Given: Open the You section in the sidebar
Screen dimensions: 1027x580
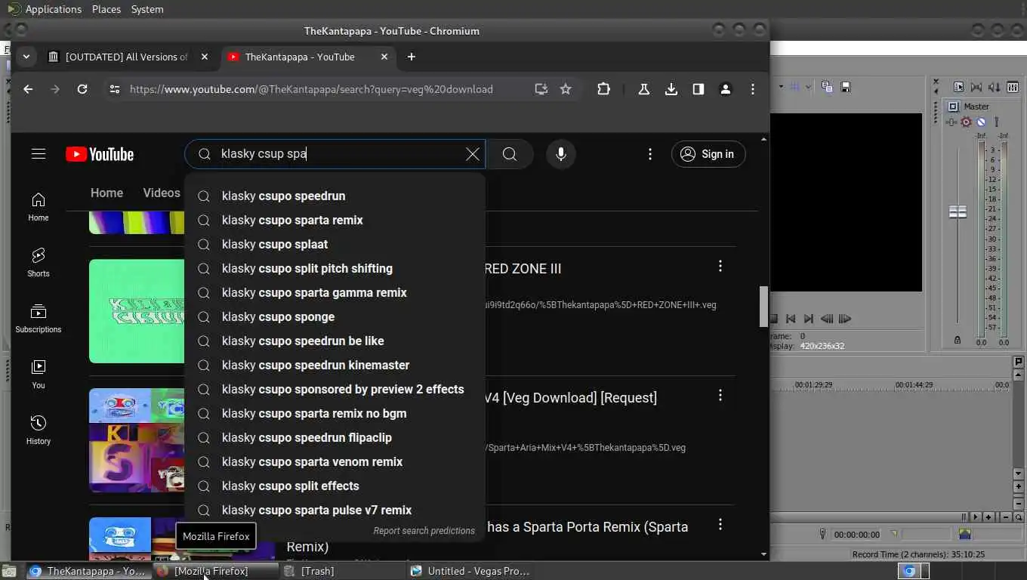Looking at the screenshot, I should pyautogui.click(x=39, y=374).
